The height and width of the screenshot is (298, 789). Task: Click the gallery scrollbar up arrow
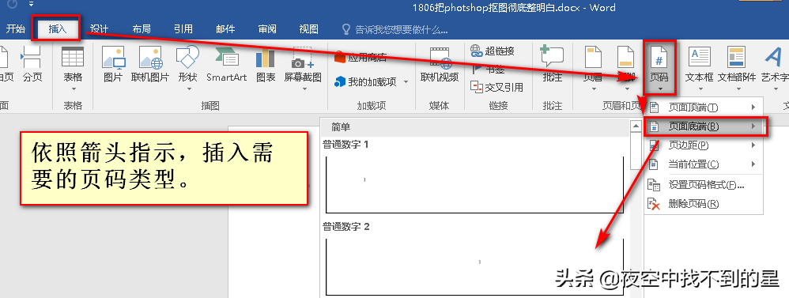[x=636, y=125]
